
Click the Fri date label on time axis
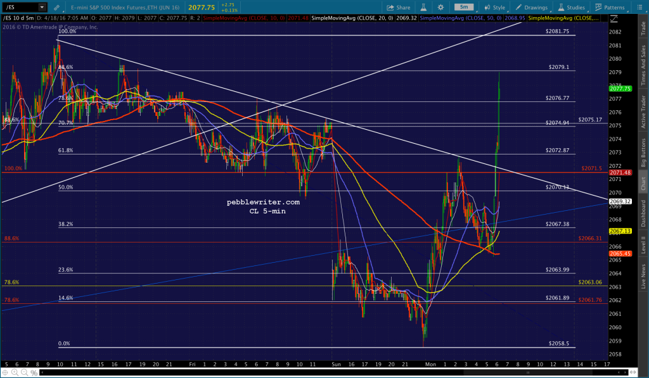[x=192, y=364]
